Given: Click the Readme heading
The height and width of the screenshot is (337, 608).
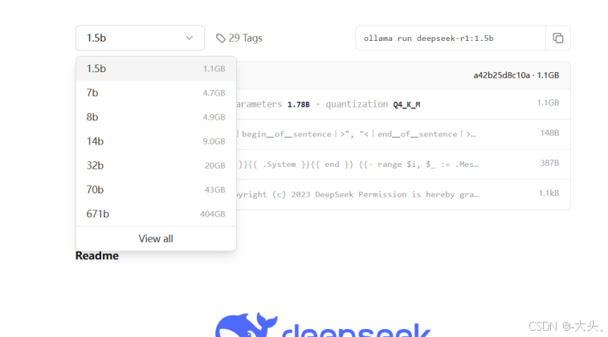Looking at the screenshot, I should (x=97, y=256).
